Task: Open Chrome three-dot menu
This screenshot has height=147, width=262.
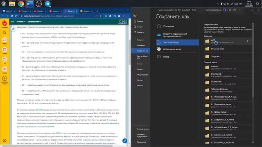Action: [x=128, y=16]
